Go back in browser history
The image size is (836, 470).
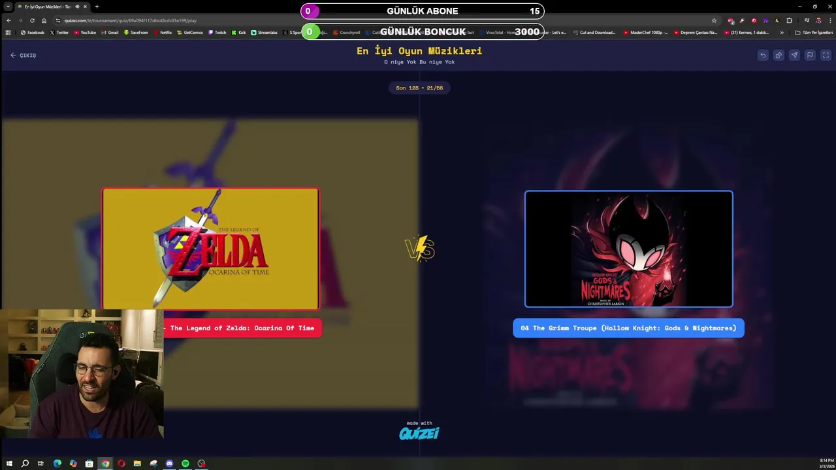8,20
